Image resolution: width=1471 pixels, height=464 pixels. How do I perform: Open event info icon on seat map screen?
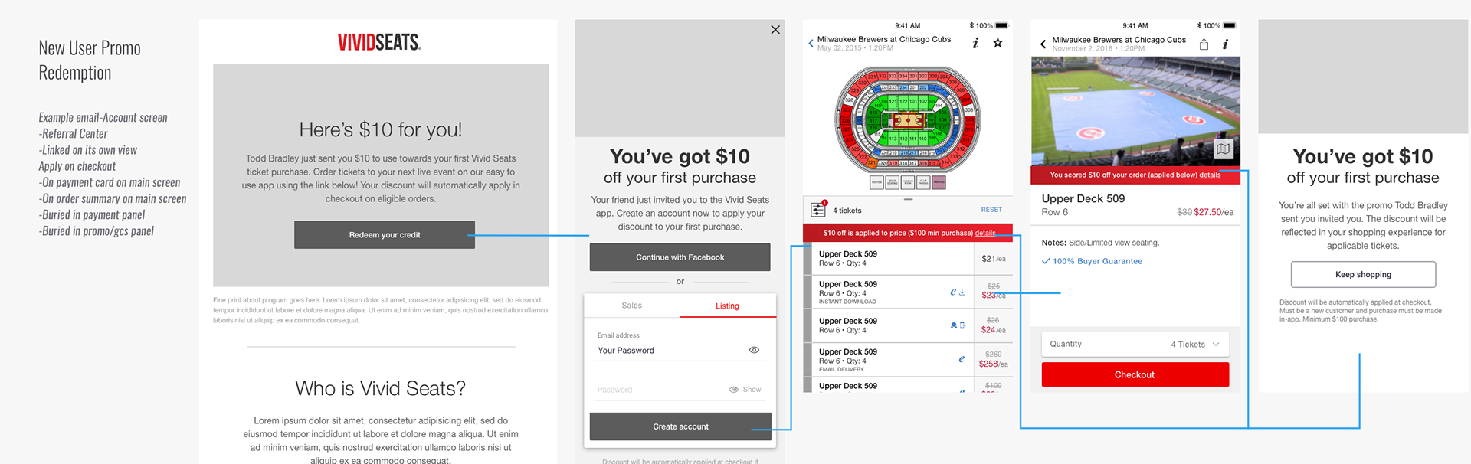[x=975, y=43]
